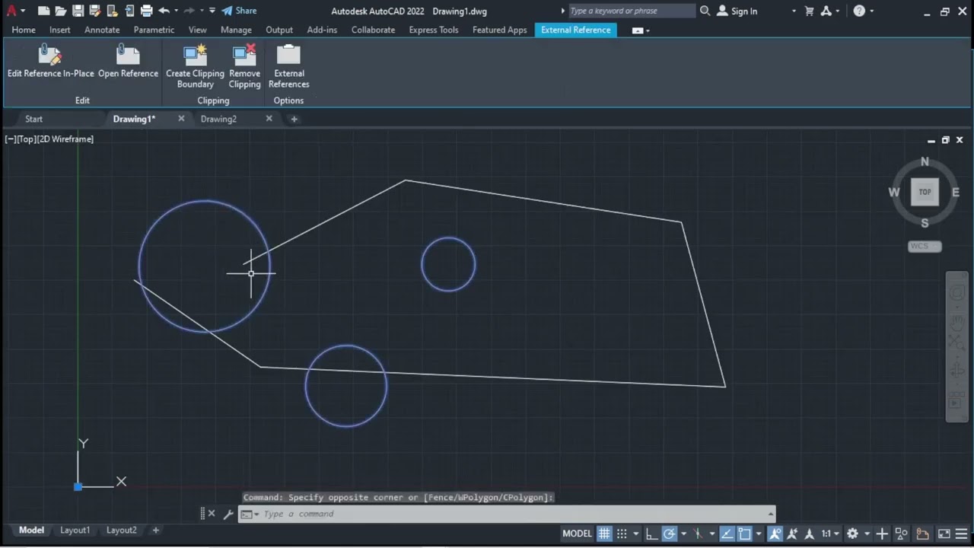Toggle Snap mode dots icon

(x=622, y=534)
